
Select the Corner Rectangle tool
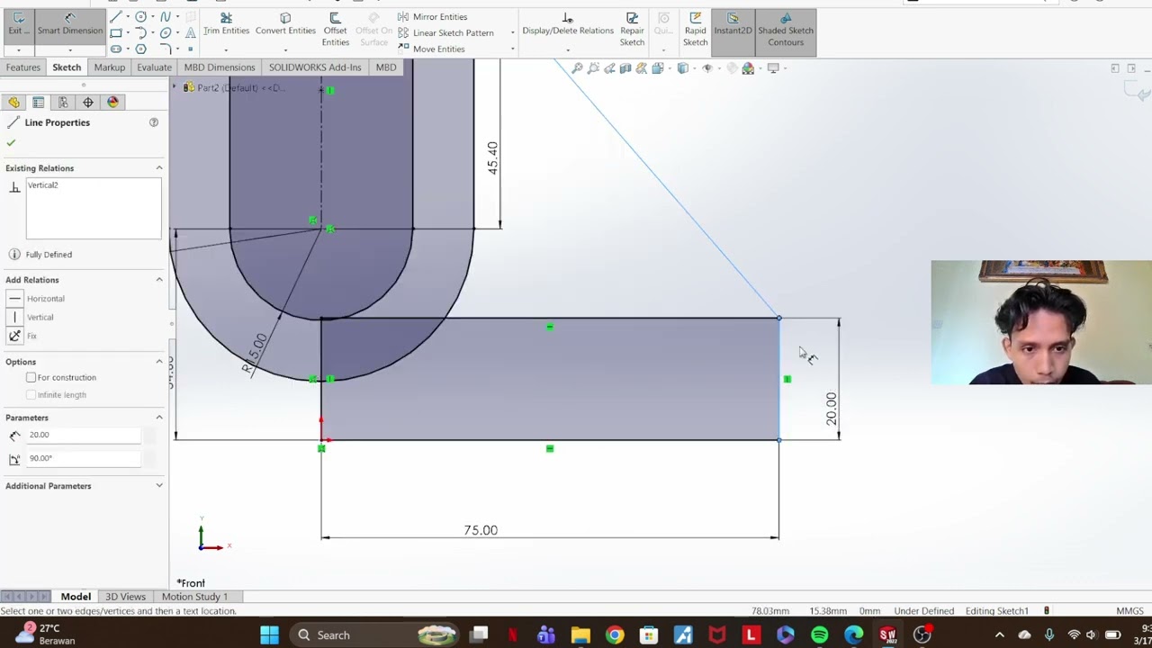(116, 32)
